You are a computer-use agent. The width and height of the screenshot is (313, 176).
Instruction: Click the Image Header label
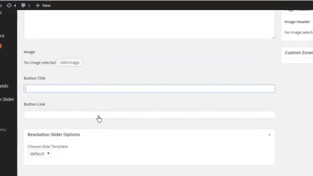coord(297,22)
